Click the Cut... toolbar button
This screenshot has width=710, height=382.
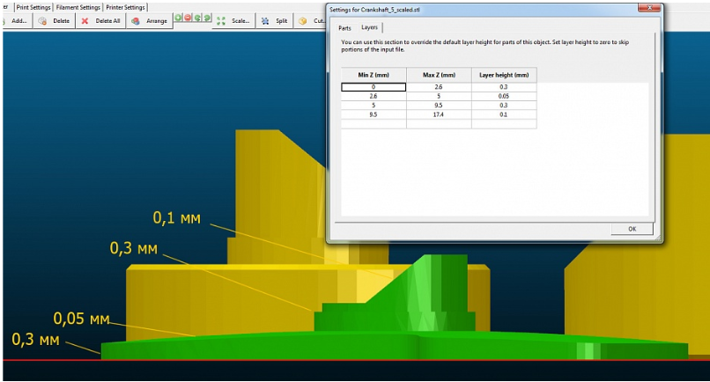[312, 21]
